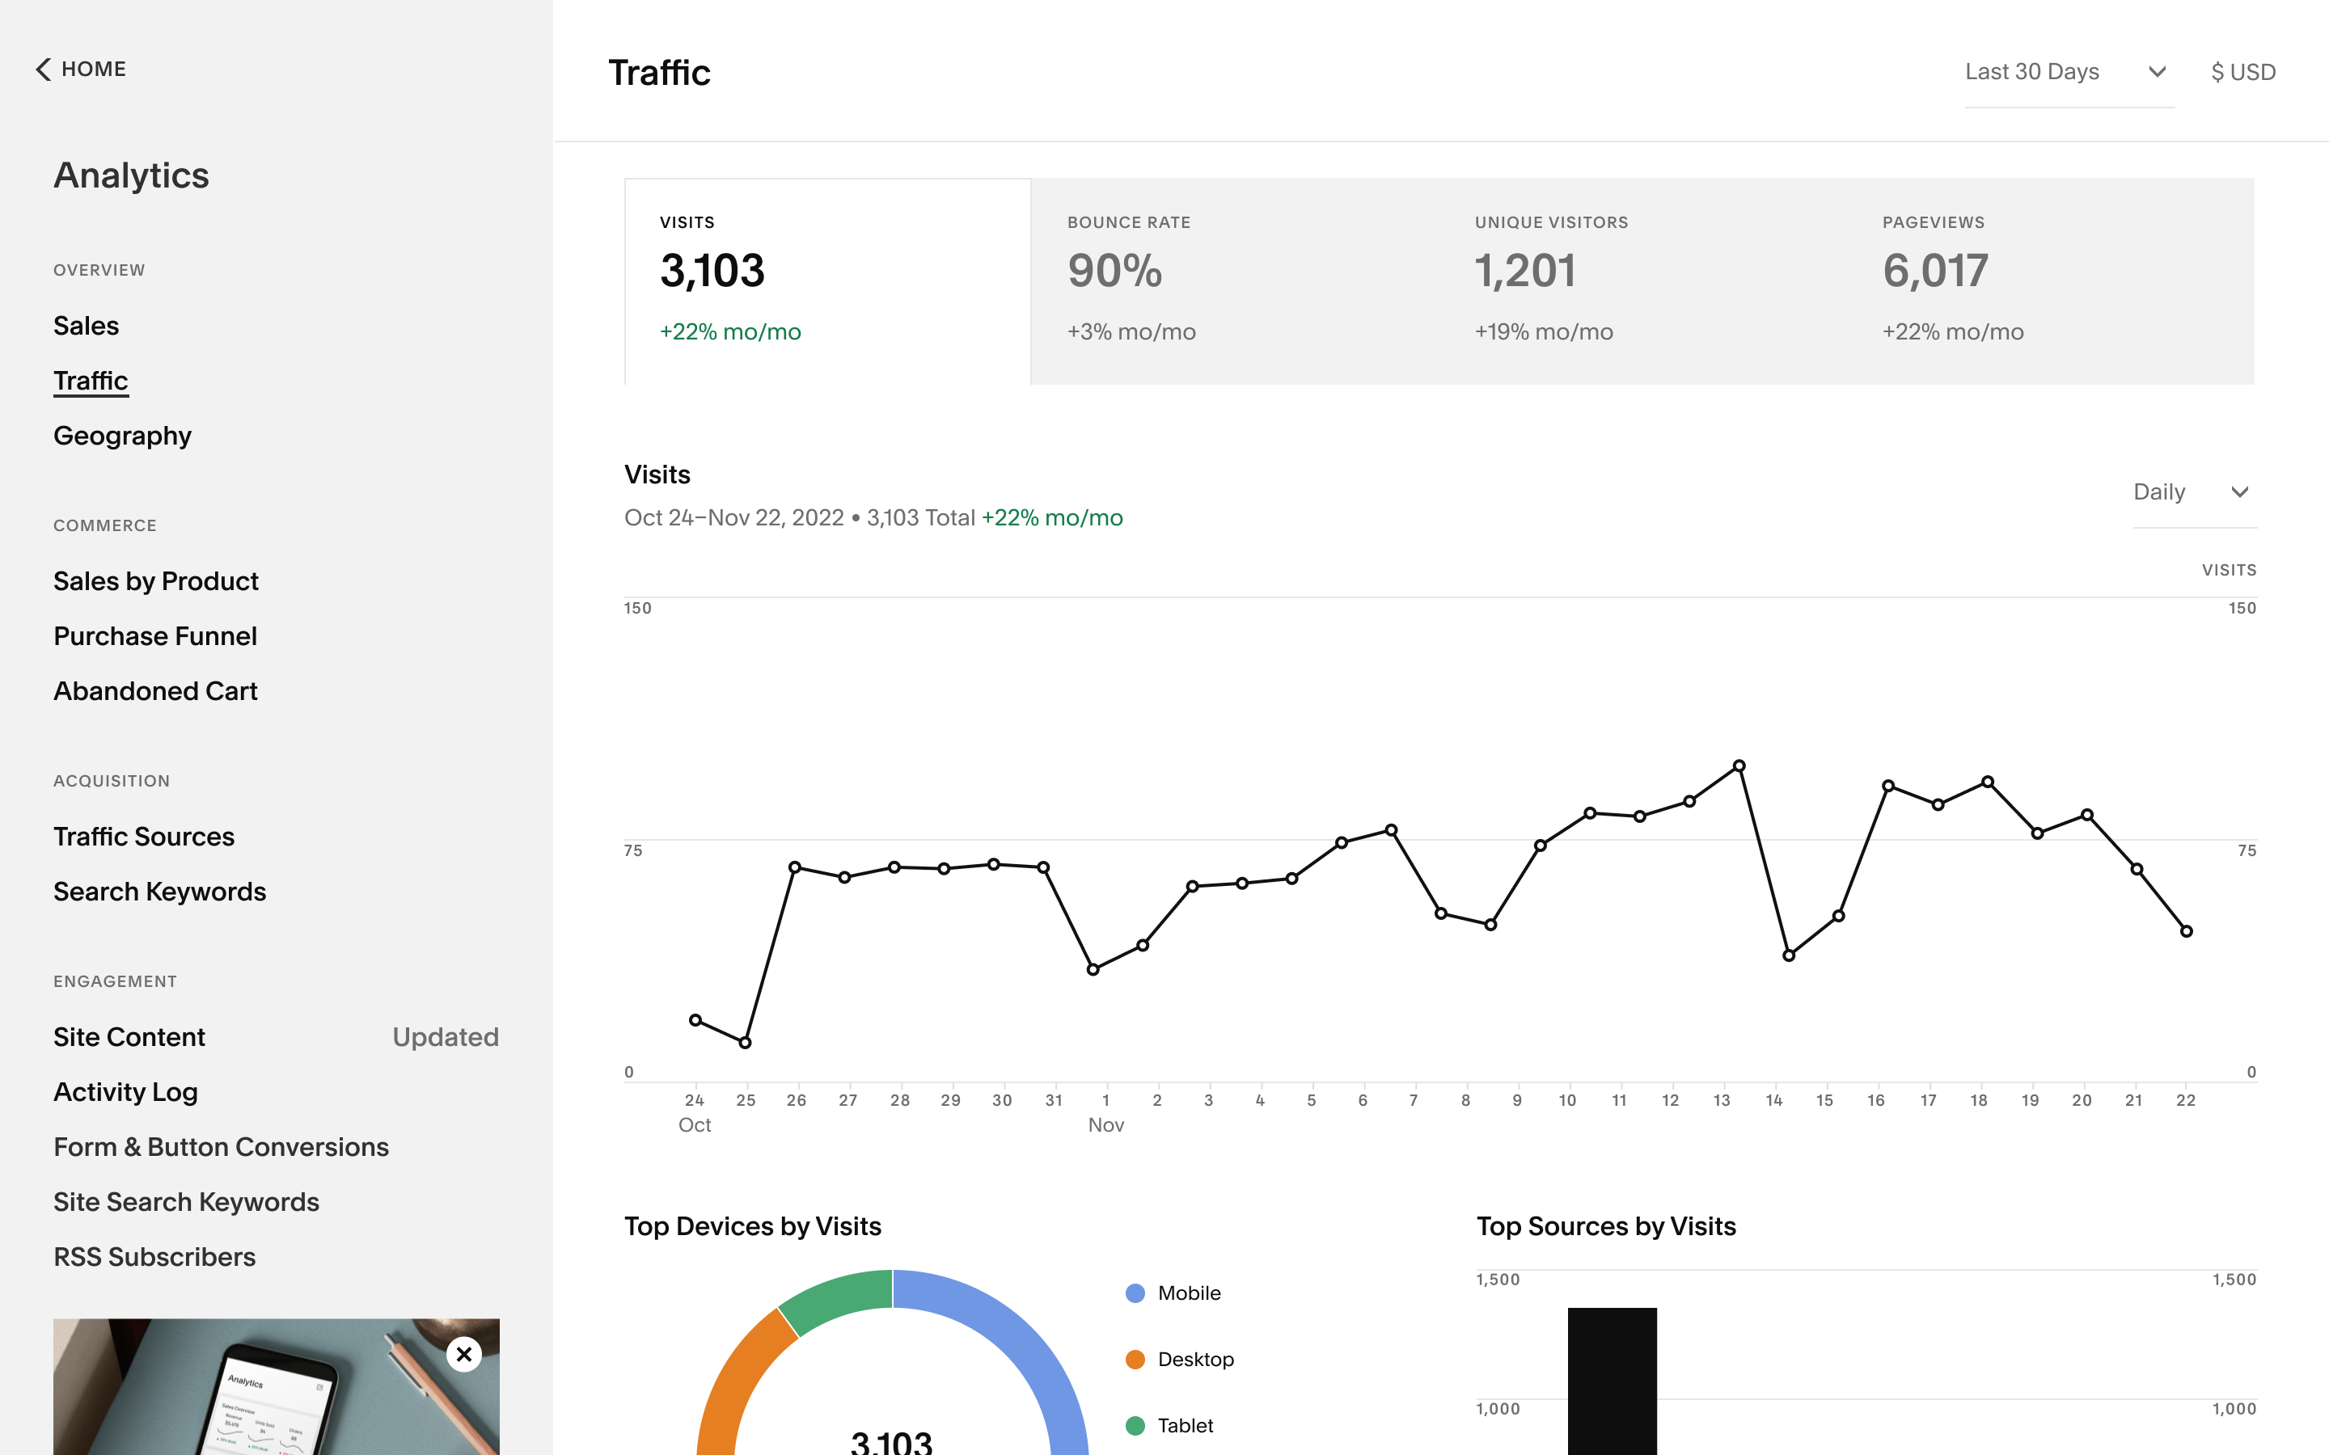This screenshot has width=2329, height=1455.
Task: View the updated Site Content report
Action: (129, 1037)
